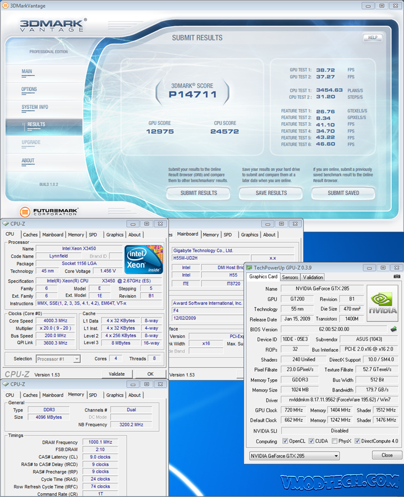Viewport: 404px width, 497px height.
Task: Click the Submit Results button
Action: (199, 193)
